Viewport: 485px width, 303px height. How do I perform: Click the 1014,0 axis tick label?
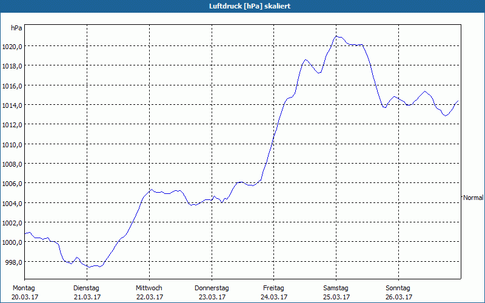click(x=13, y=105)
